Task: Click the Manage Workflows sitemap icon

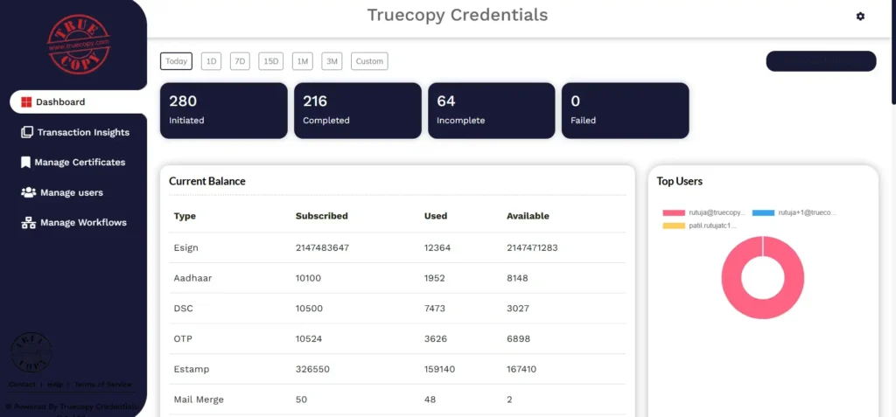Action: [x=29, y=223]
